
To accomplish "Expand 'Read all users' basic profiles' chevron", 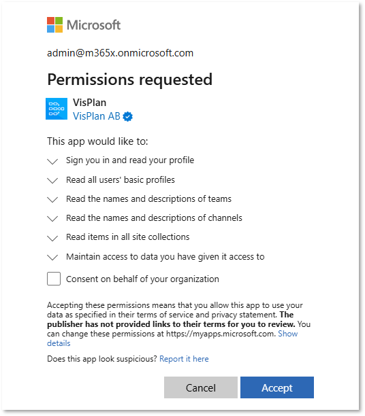I will (52, 181).
